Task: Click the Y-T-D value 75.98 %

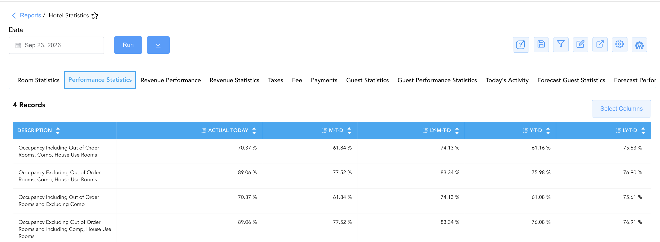Action: tap(541, 173)
